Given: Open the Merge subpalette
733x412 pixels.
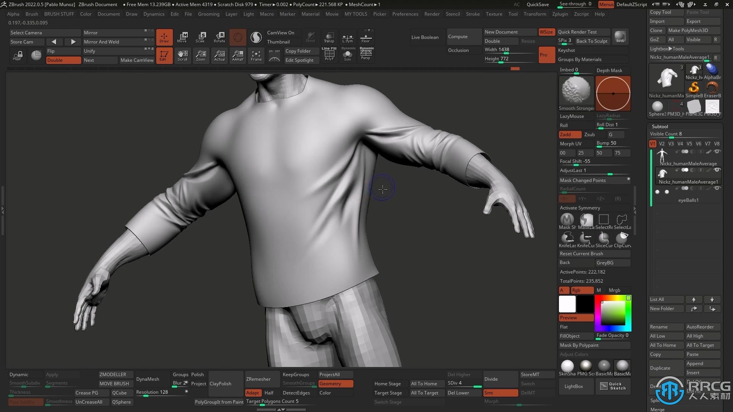Looking at the screenshot, I should click(657, 409).
